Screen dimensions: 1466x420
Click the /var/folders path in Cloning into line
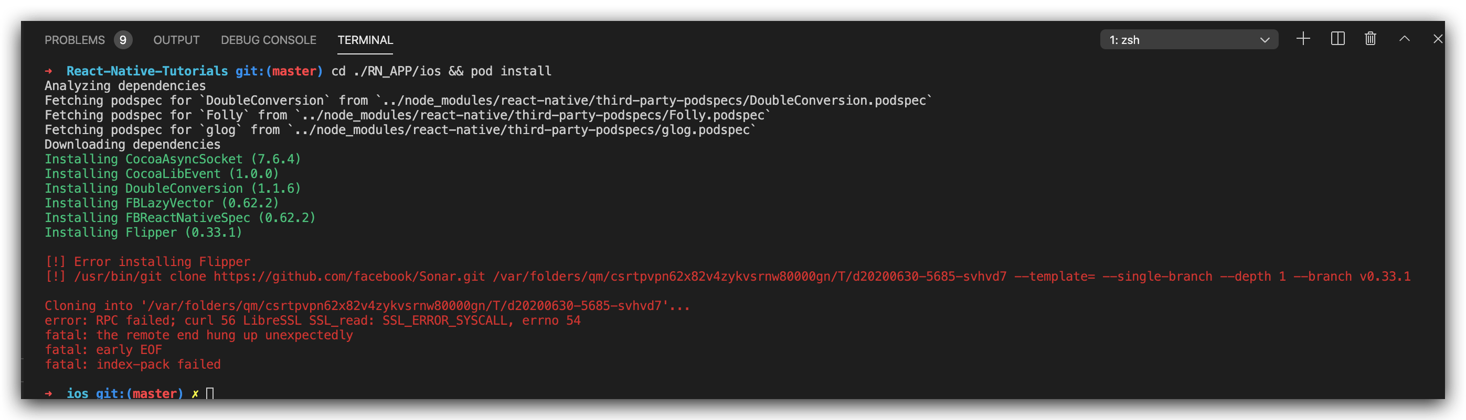pyautogui.click(x=405, y=306)
